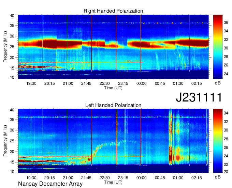Click Frequency (MHz) axis label of upper plot
The width and height of the screenshot is (232, 188).
pyautogui.click(x=5, y=47)
